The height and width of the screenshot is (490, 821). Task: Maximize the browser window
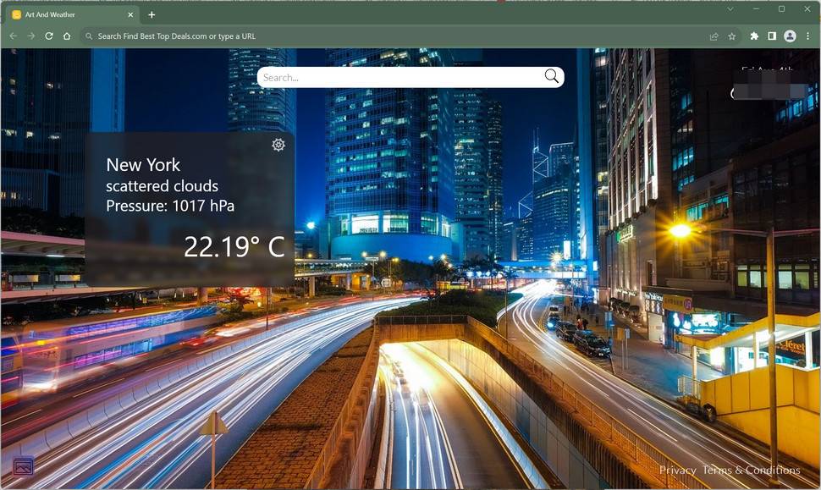tap(782, 9)
